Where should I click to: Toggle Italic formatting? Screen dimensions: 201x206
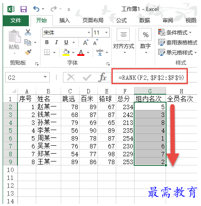pos(56,42)
